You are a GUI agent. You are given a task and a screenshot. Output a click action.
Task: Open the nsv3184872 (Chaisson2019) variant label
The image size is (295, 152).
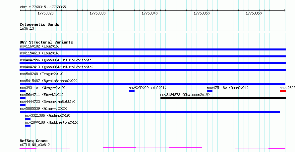pyautogui.click(x=185, y=95)
